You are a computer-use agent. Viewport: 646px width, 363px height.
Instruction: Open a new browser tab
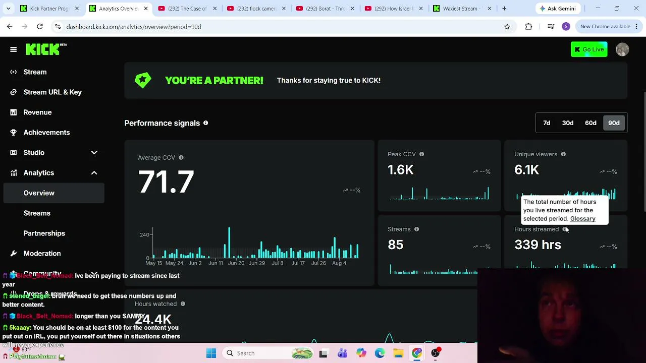[x=504, y=9]
